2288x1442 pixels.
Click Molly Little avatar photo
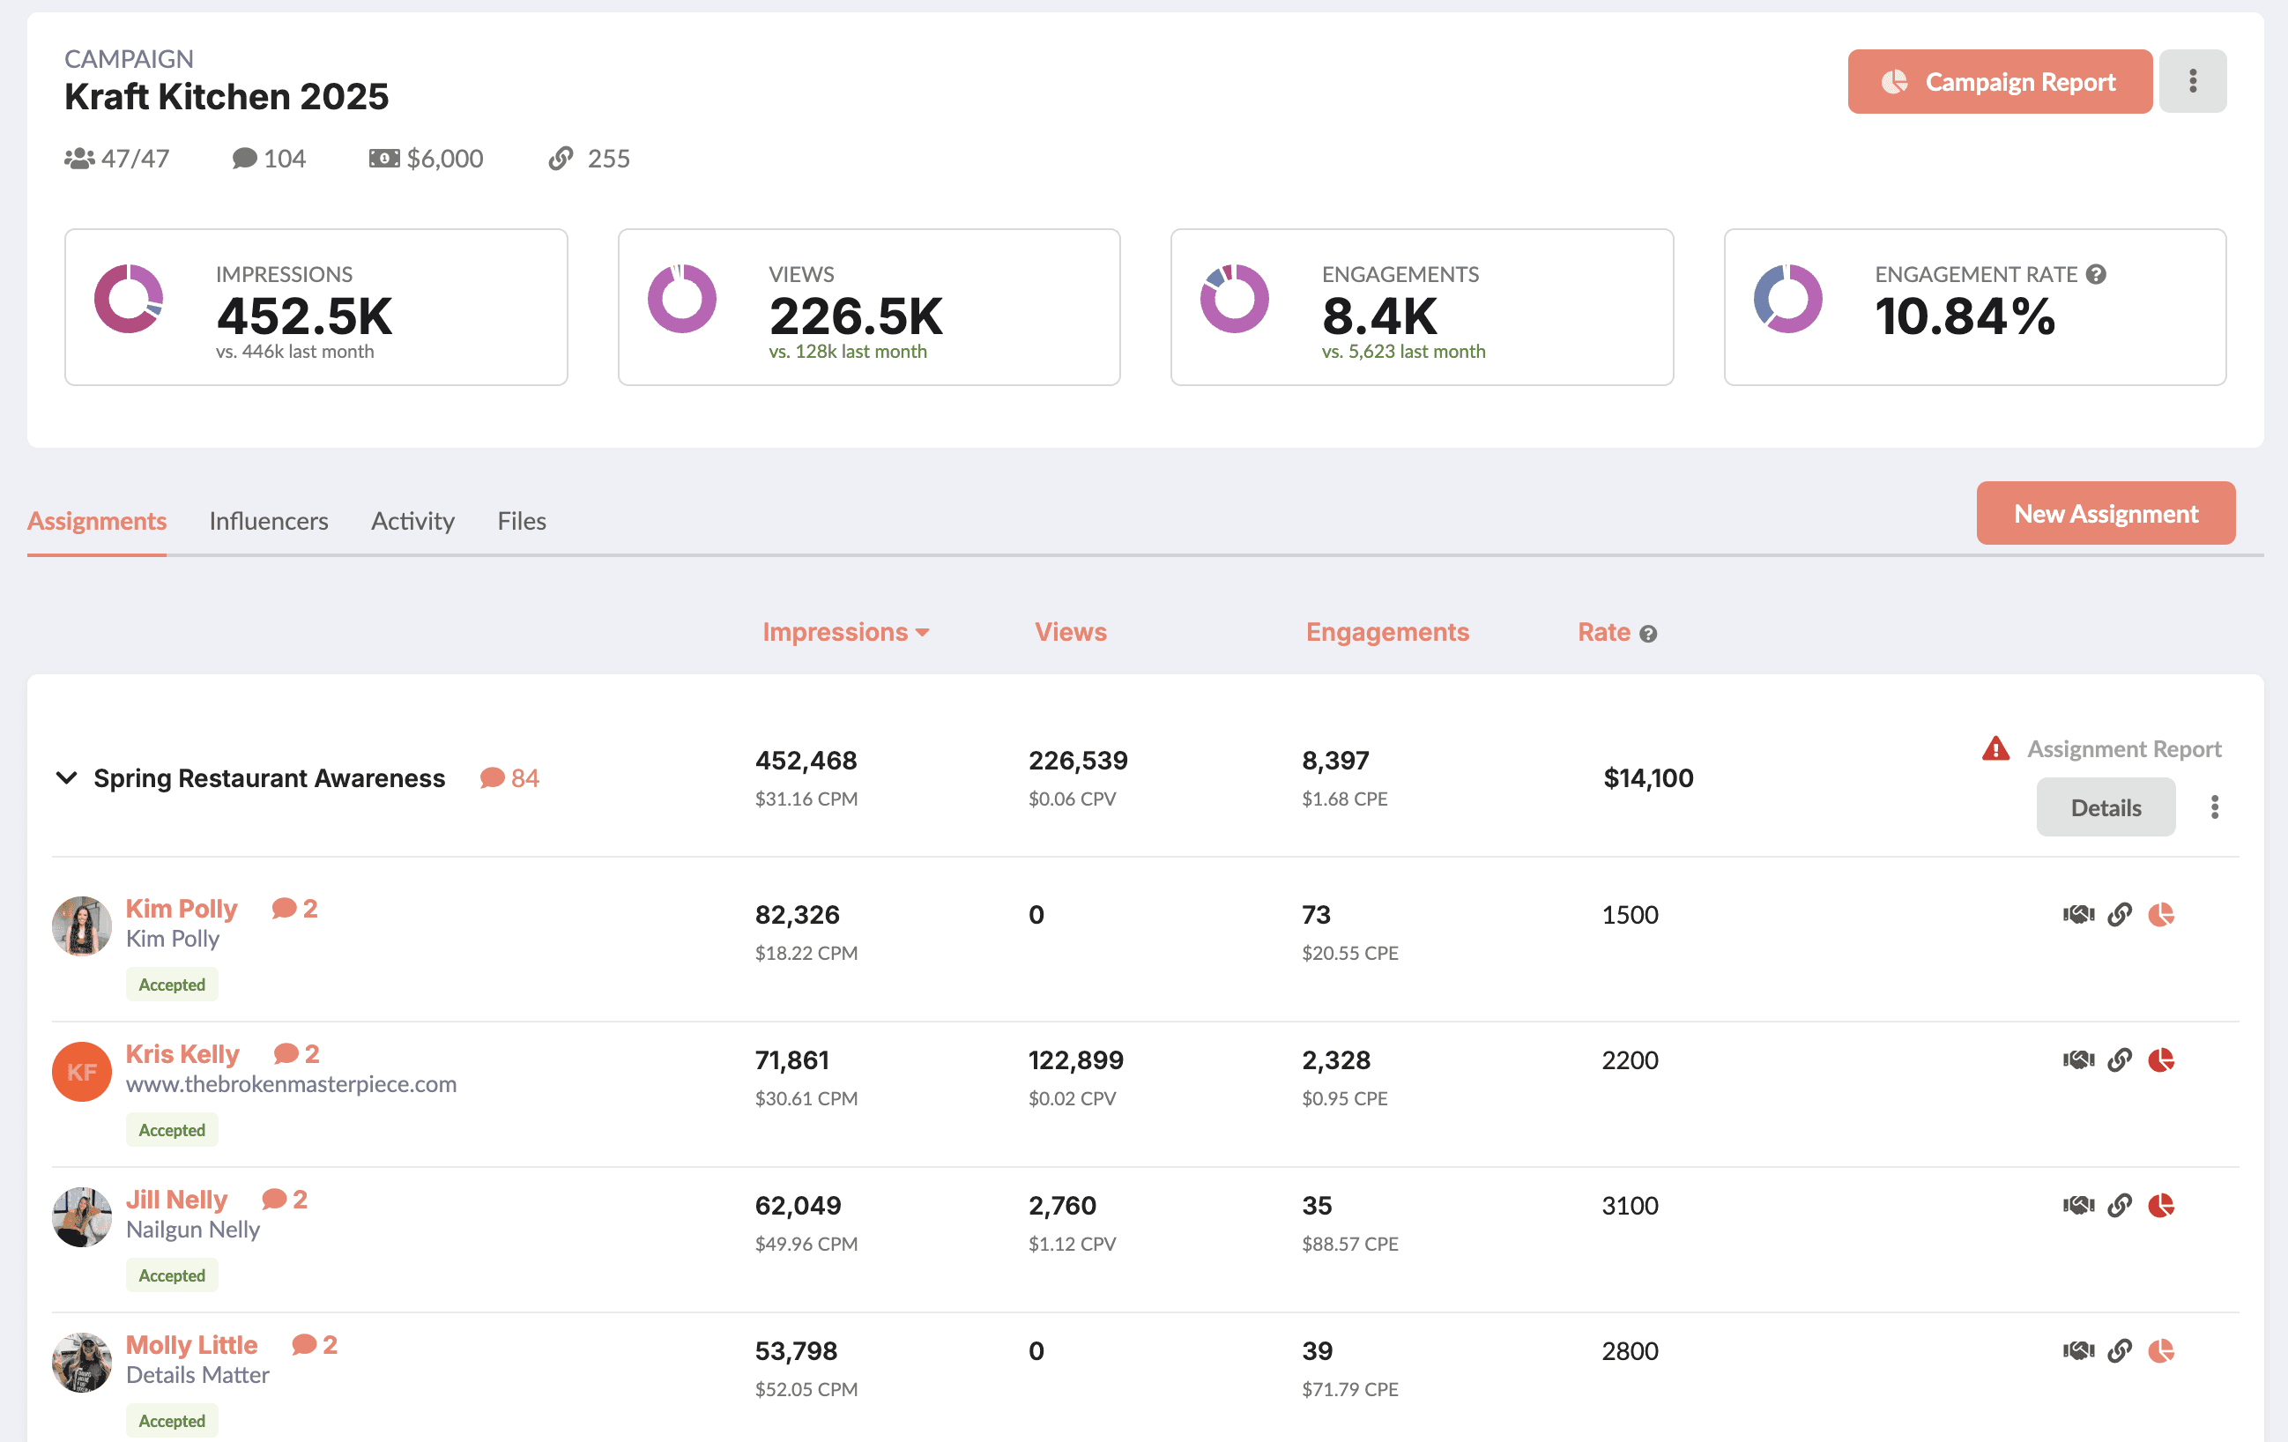pos(82,1362)
